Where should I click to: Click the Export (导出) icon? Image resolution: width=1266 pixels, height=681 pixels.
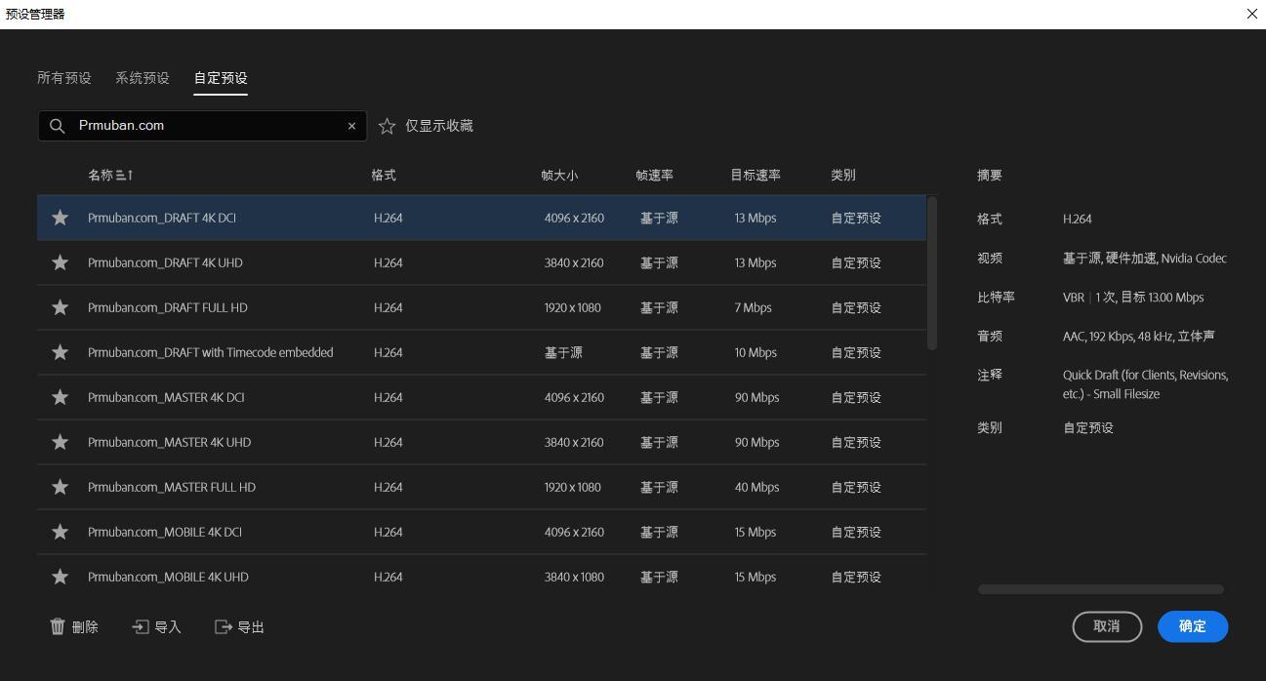222,626
